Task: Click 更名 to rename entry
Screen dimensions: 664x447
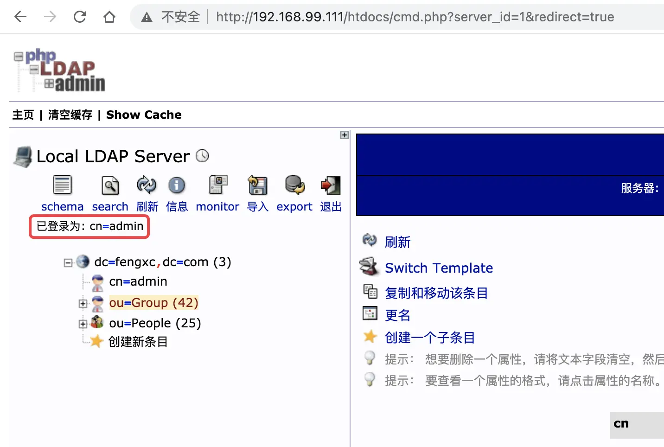Action: 398,315
